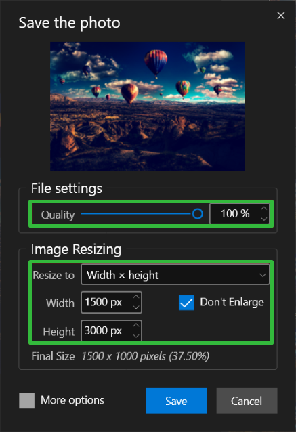Increase Width using its up arrow
The width and height of the screenshot is (296, 432).
click(136, 297)
